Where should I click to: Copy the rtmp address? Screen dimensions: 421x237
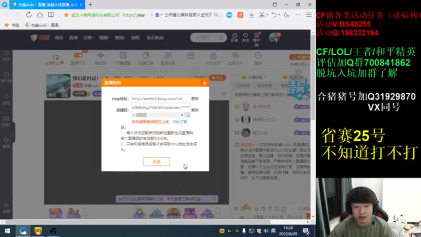tap(195, 98)
